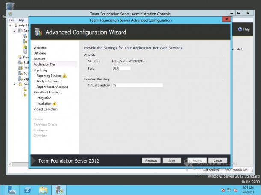The height and width of the screenshot is (195, 261).
Task: Go to the Database wizard step
Action: [40, 53]
